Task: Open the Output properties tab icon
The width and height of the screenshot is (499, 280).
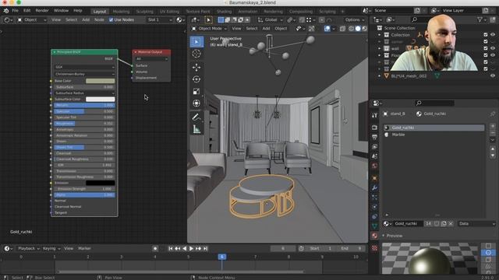Action: (x=374, y=137)
